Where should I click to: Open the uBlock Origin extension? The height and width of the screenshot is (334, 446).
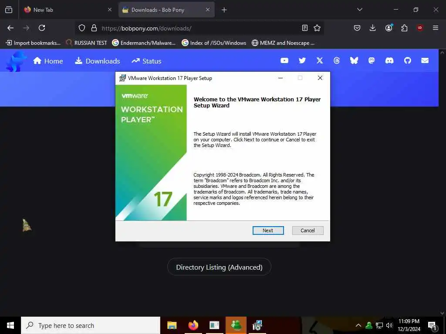coord(420,28)
